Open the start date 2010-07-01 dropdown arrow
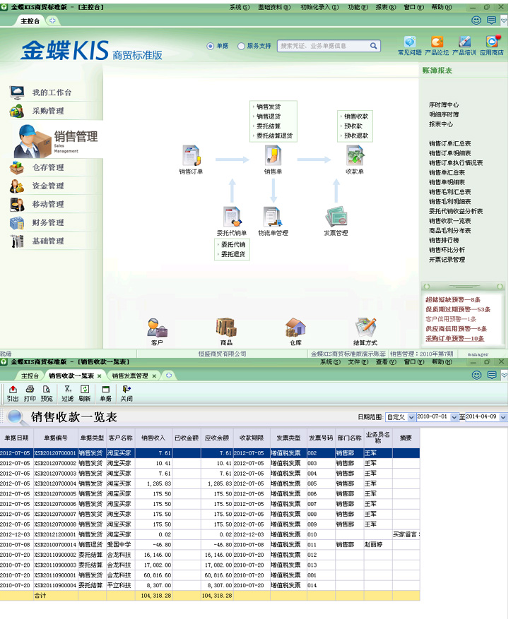The height and width of the screenshot is (619, 530). (454, 417)
